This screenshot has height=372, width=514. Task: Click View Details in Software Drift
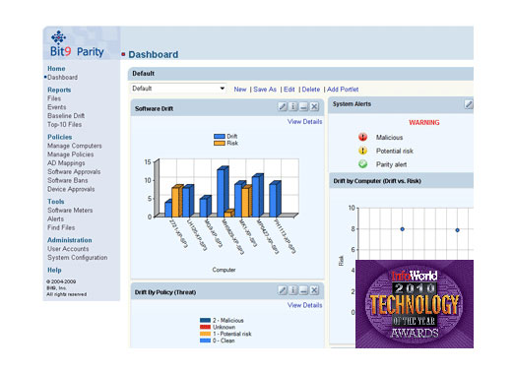coord(304,122)
